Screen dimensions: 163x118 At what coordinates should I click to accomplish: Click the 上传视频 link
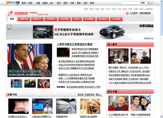(x=133, y=13)
